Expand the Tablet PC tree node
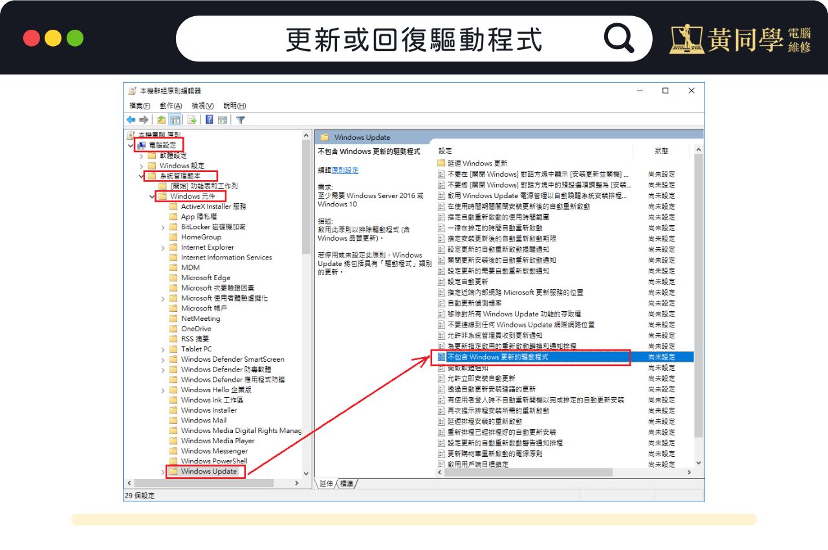The height and width of the screenshot is (550, 828). [x=163, y=349]
